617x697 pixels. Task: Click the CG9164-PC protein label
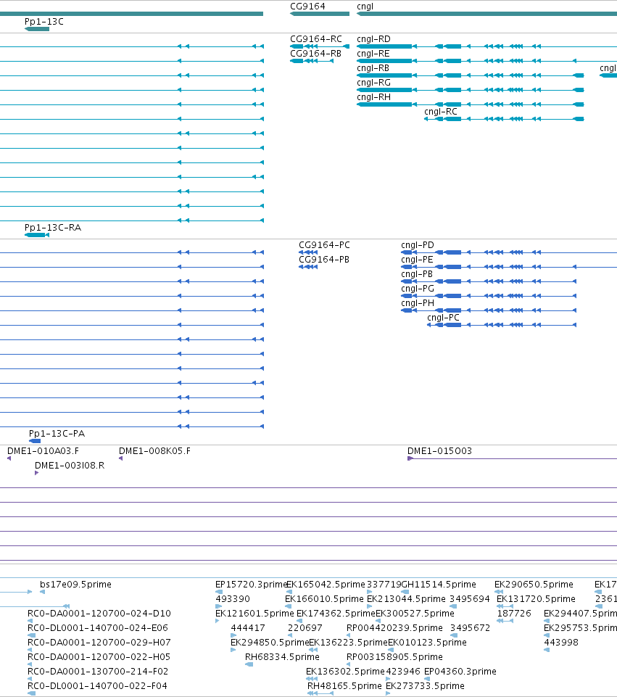324,245
